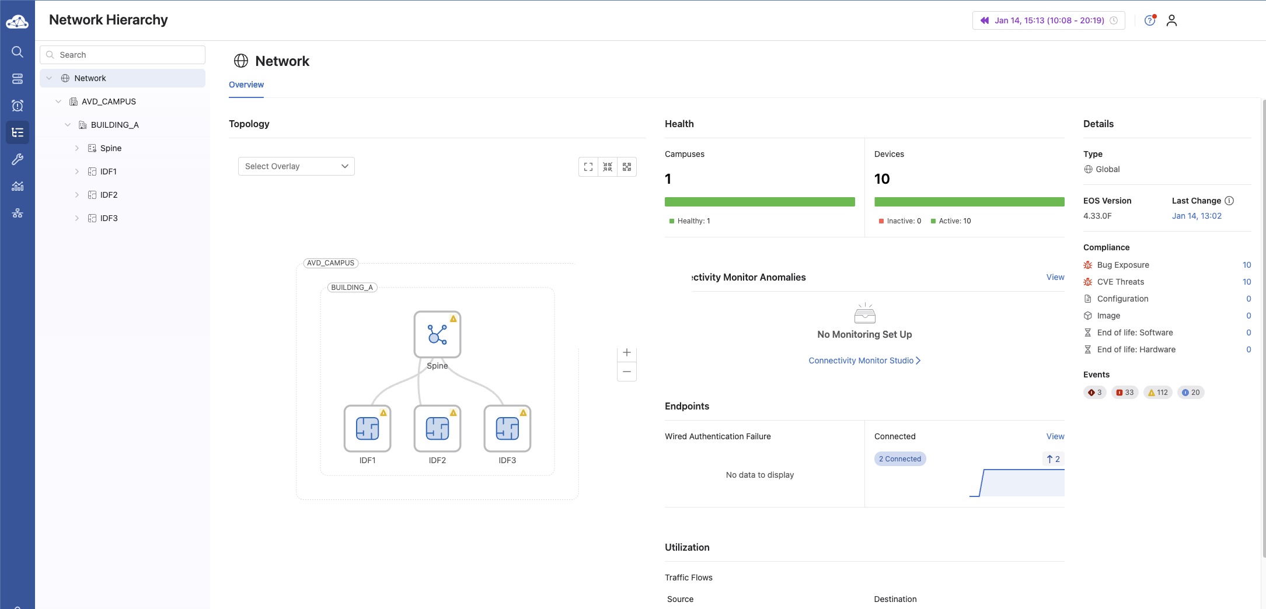Screen dimensions: 1266x609
Task: Switch to the Overview tab
Action: [246, 85]
